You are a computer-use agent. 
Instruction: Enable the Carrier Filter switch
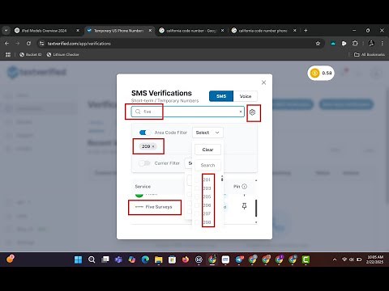point(144,163)
